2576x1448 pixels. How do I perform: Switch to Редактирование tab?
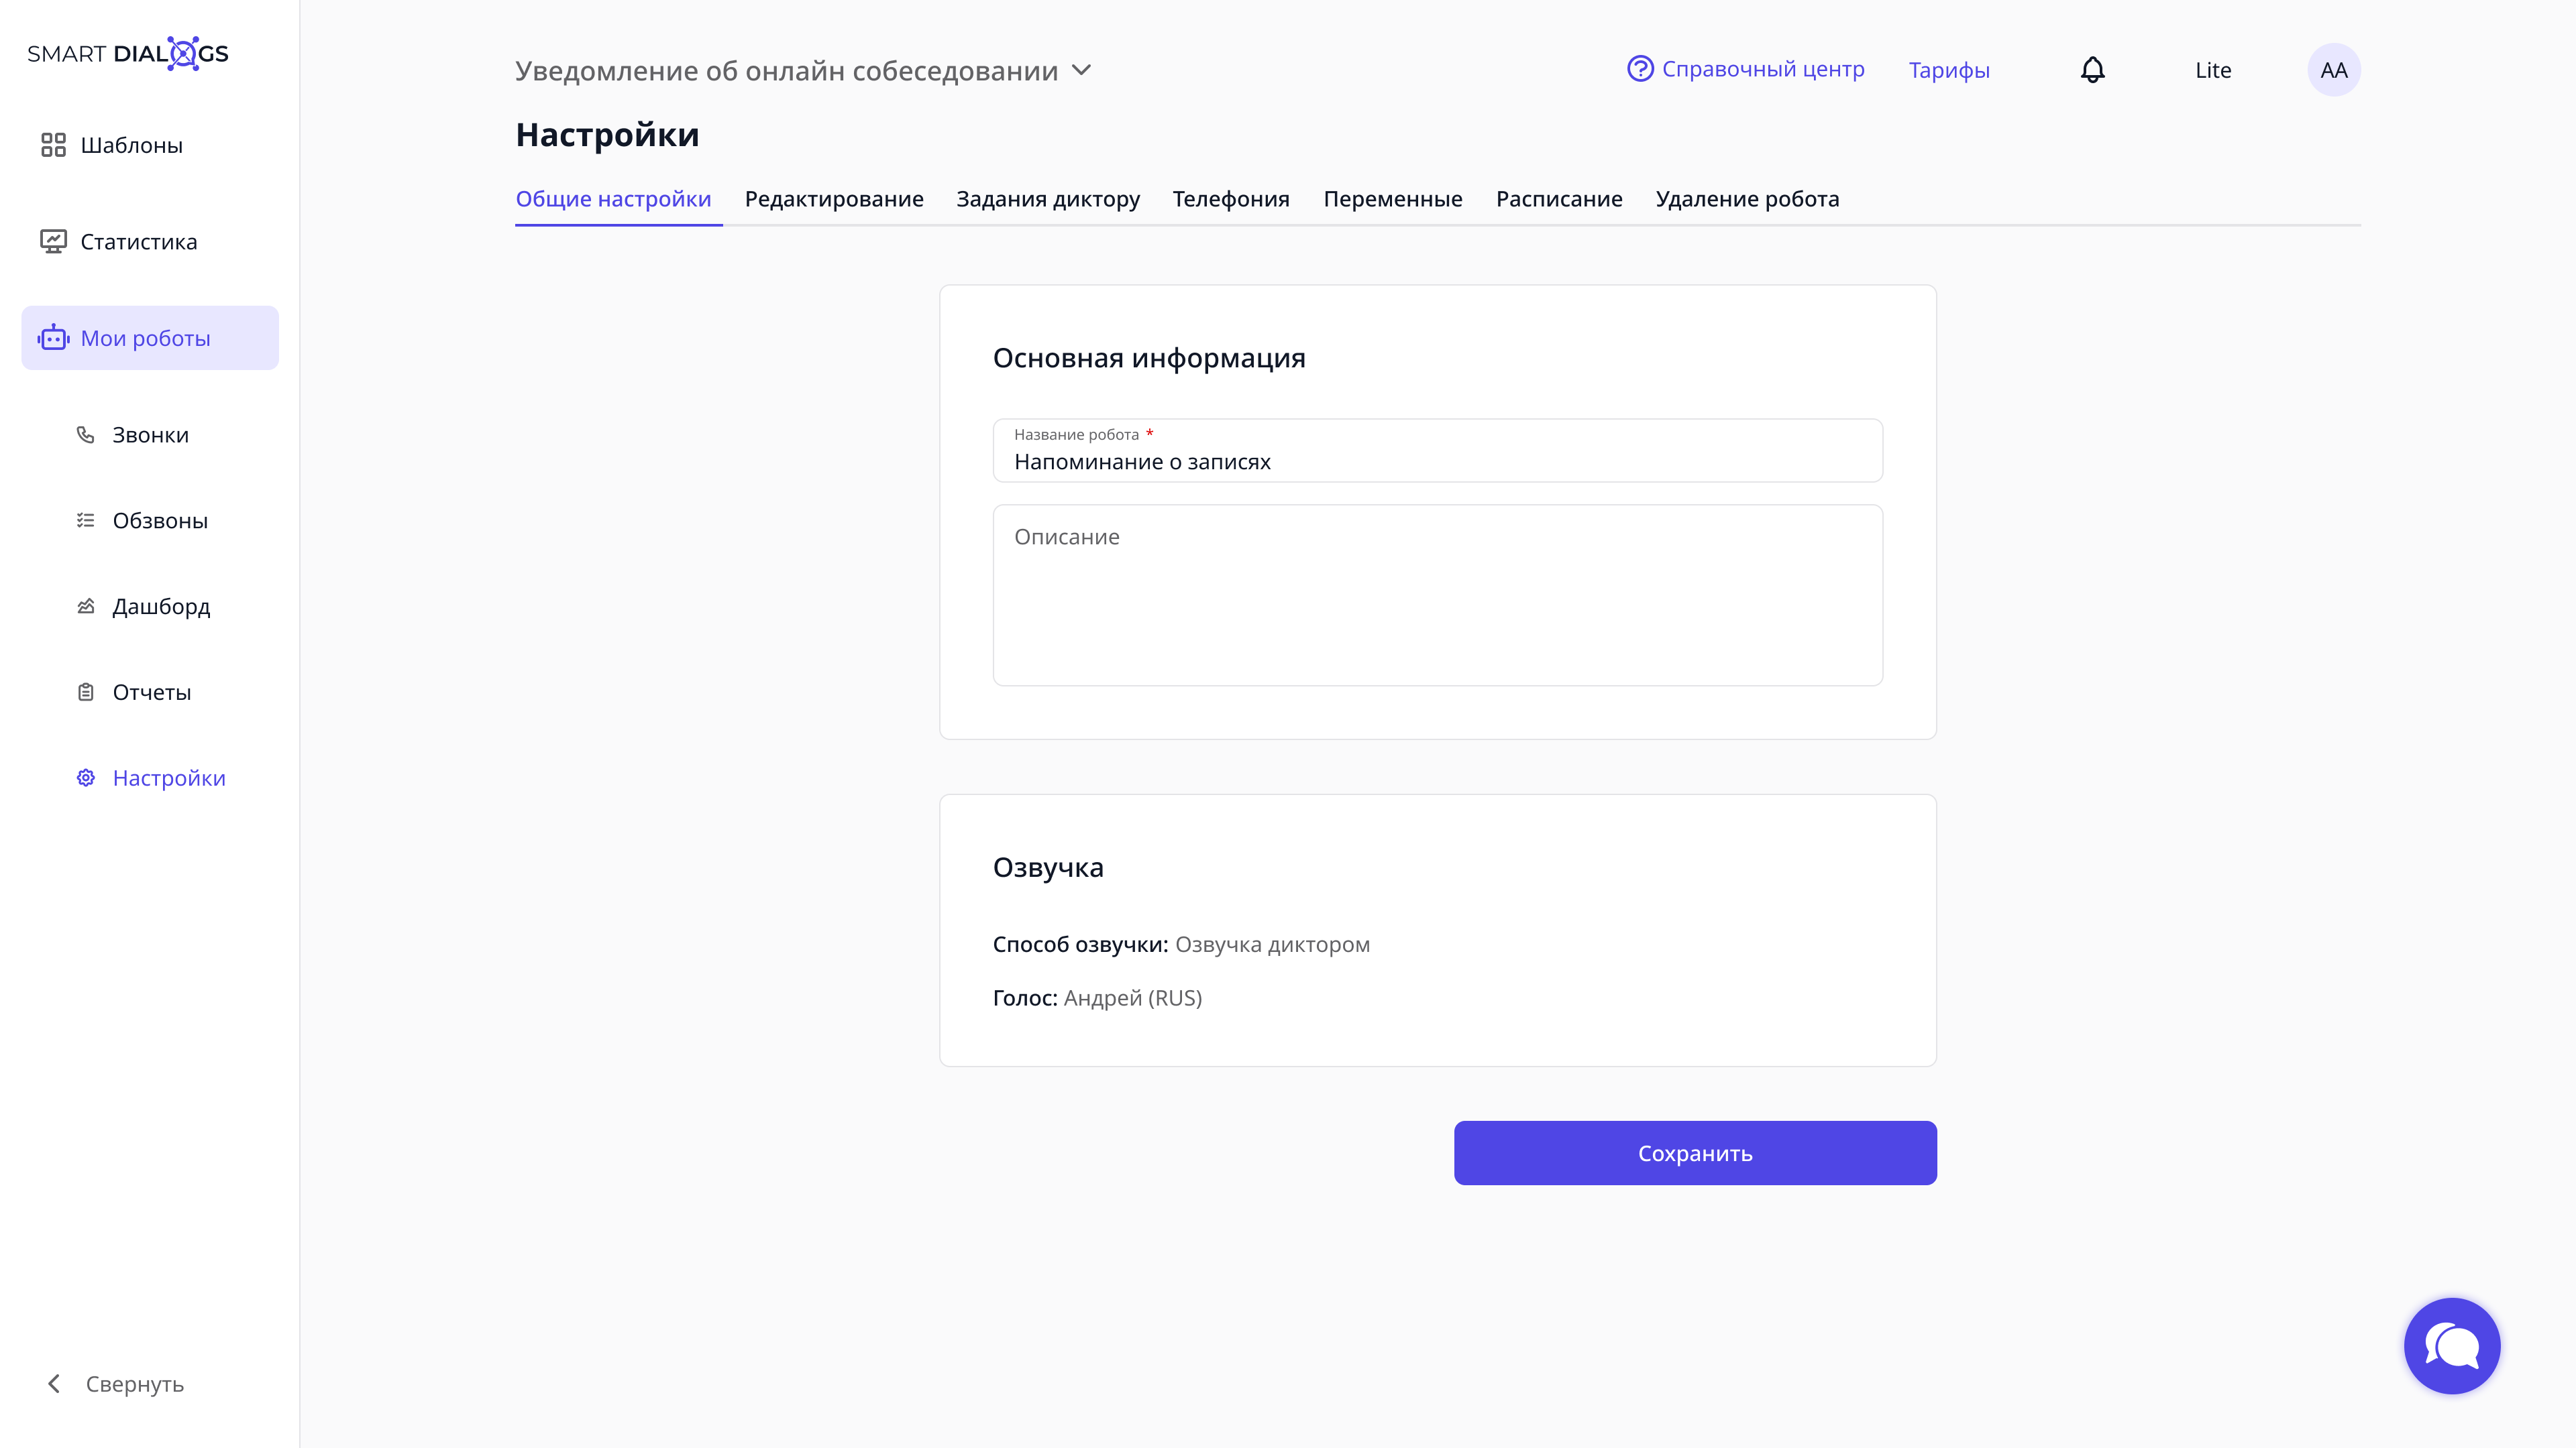(x=834, y=200)
